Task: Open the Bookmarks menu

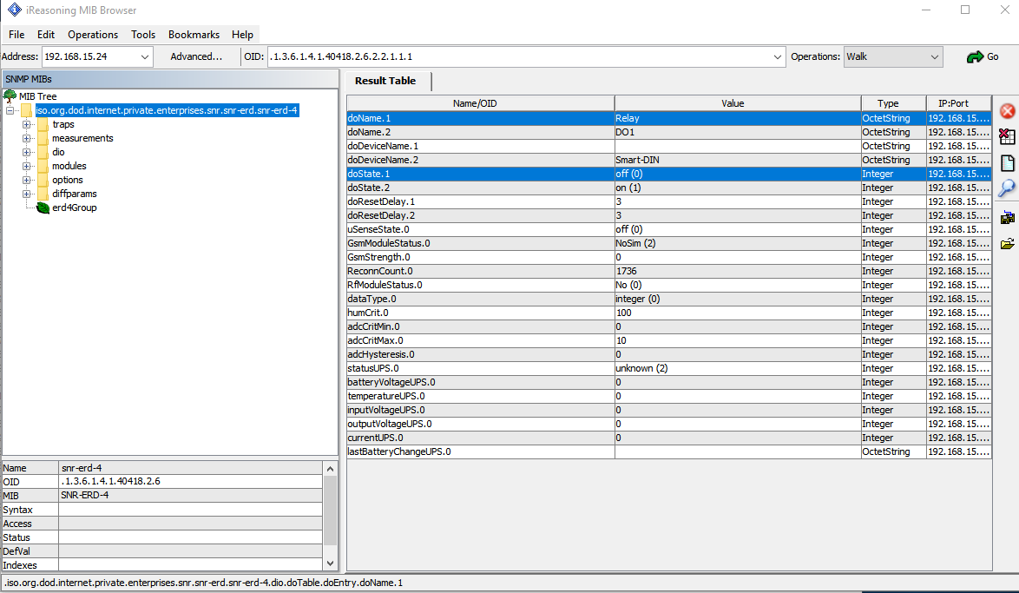Action: point(194,35)
